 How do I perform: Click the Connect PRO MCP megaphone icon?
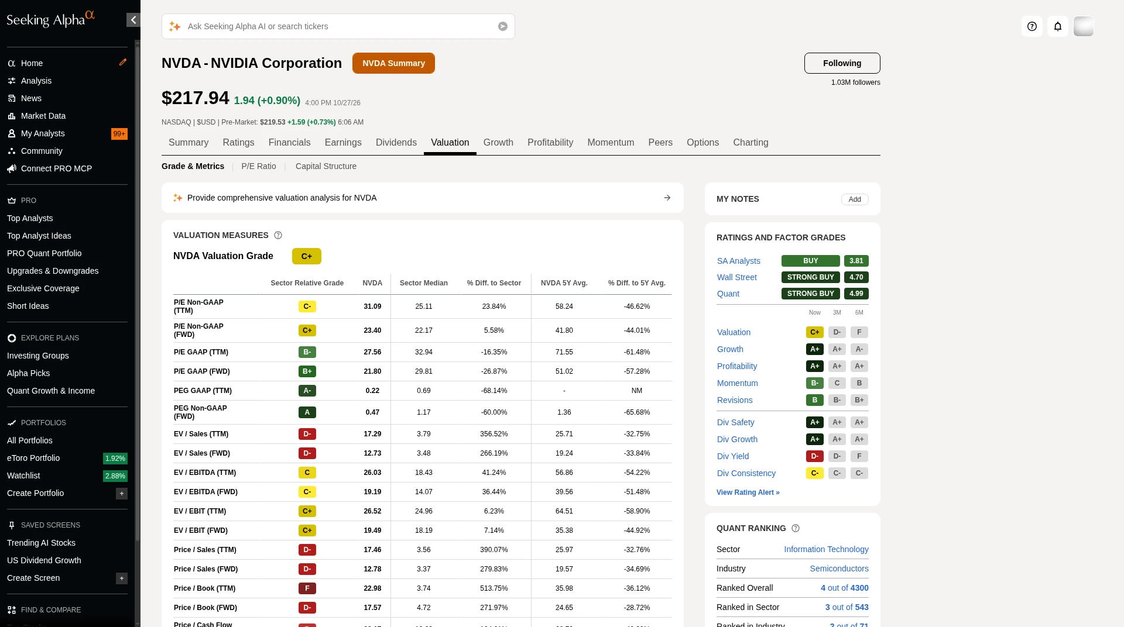point(11,168)
